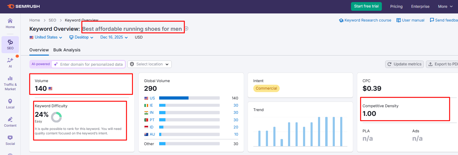
Task: Open the Keyword Research course link
Action: tap(365, 20)
